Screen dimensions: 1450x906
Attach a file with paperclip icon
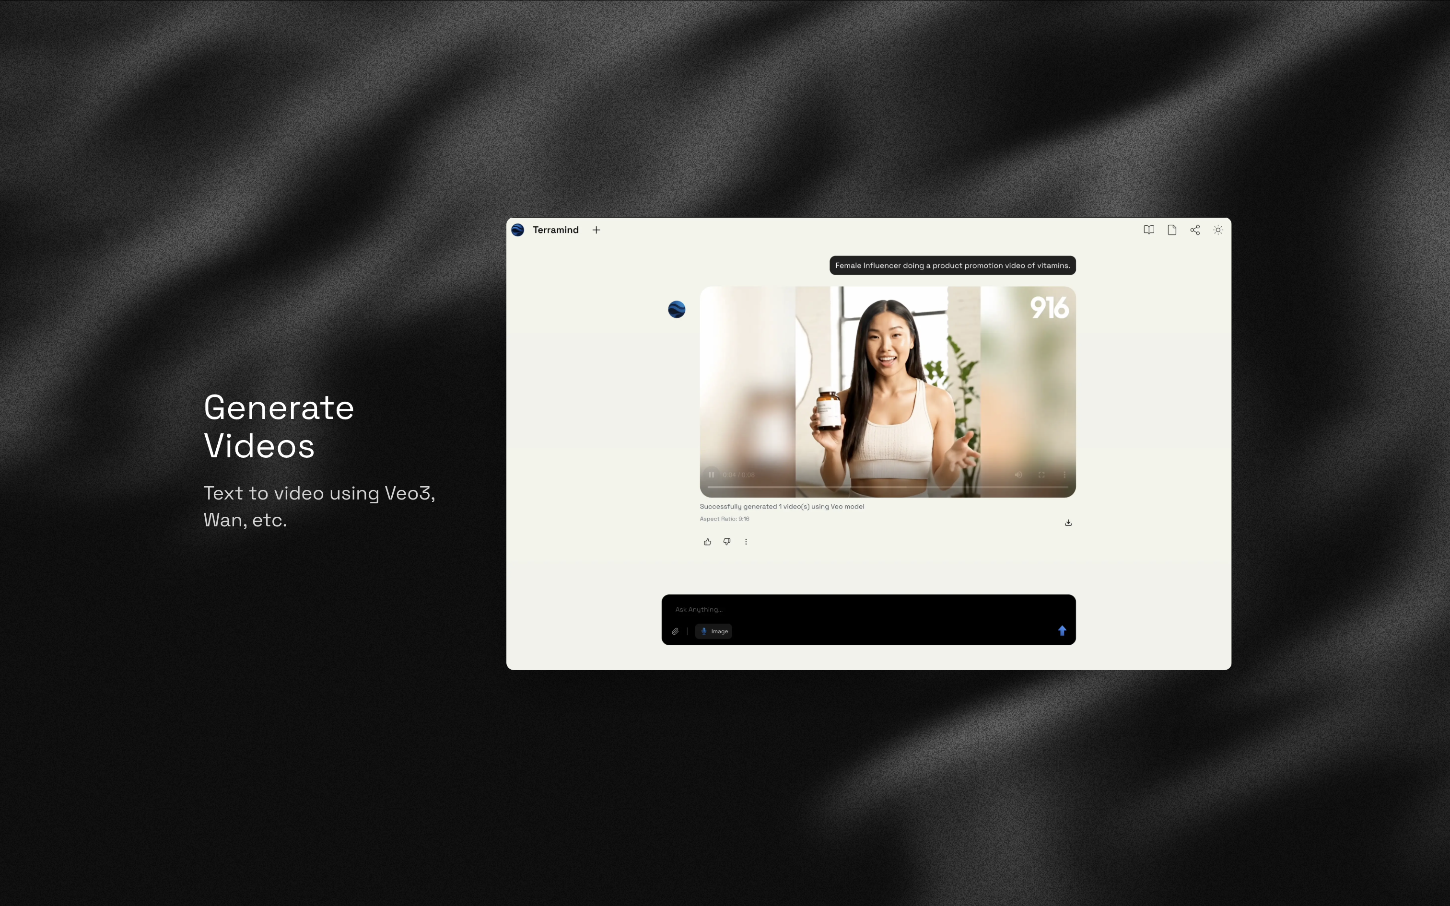click(675, 632)
